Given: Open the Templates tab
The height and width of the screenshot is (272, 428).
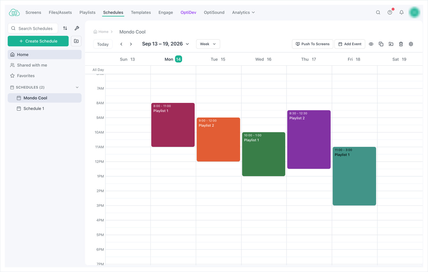Looking at the screenshot, I should (141, 12).
